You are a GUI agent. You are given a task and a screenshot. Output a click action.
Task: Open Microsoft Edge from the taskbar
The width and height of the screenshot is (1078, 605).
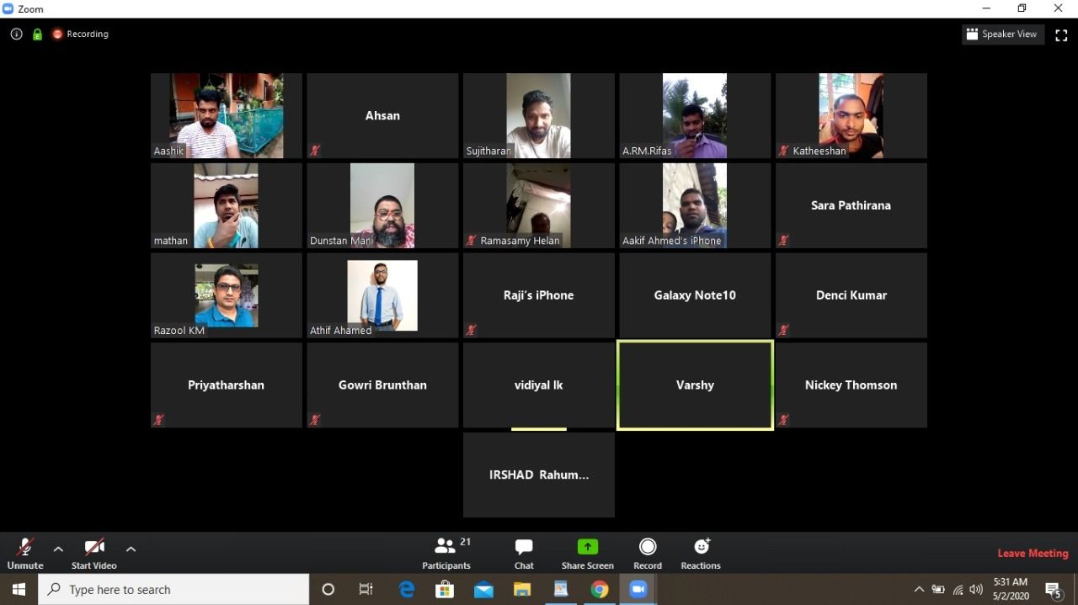coord(407,590)
